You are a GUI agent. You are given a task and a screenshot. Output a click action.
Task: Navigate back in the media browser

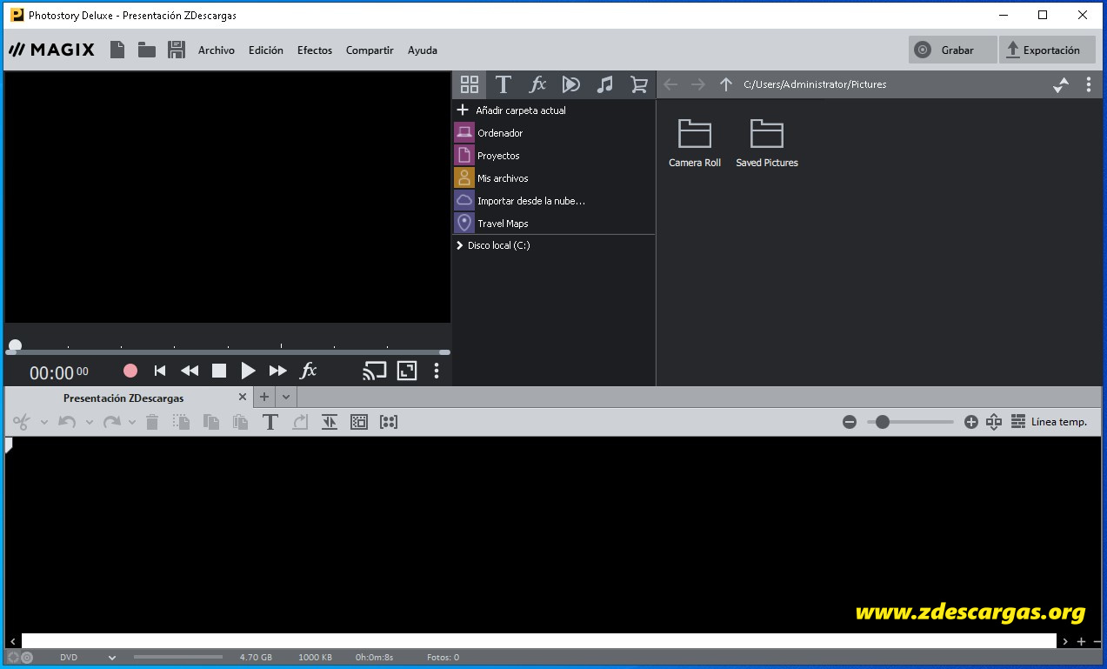[x=670, y=84]
